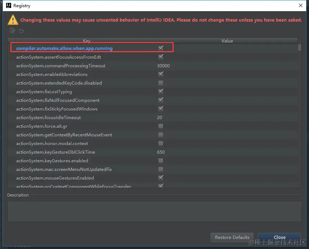
Task: Toggle actionSystem.noContextComponentWhileFocusTransfer checkbox
Action: pos(161,186)
